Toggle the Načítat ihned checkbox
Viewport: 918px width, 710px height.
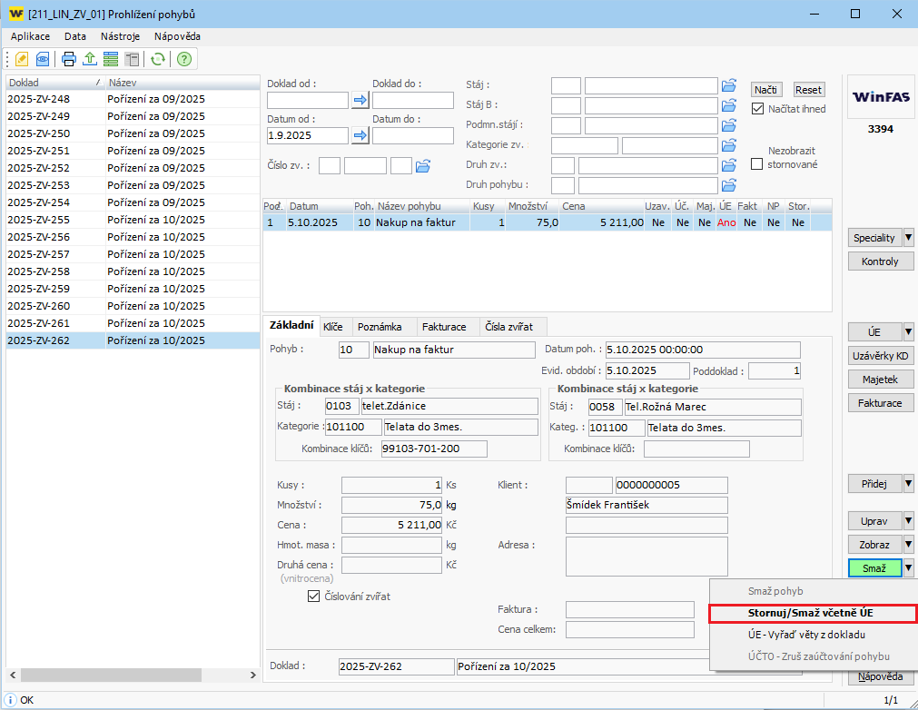(x=758, y=108)
